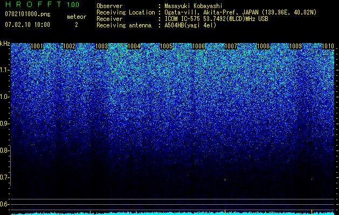Click the 1006 time marker
Screen dimensions: 339x215
pos(198,46)
